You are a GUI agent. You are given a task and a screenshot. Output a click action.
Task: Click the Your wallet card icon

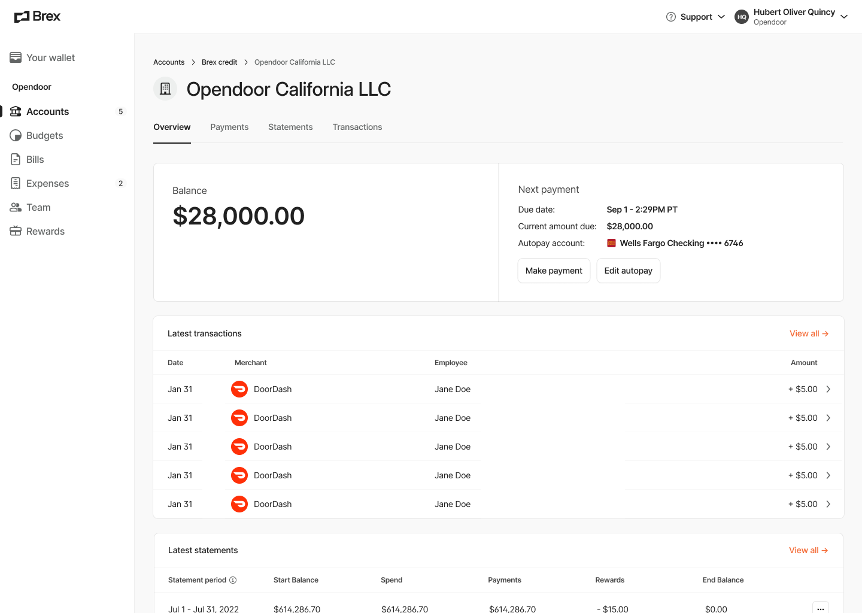coord(16,57)
